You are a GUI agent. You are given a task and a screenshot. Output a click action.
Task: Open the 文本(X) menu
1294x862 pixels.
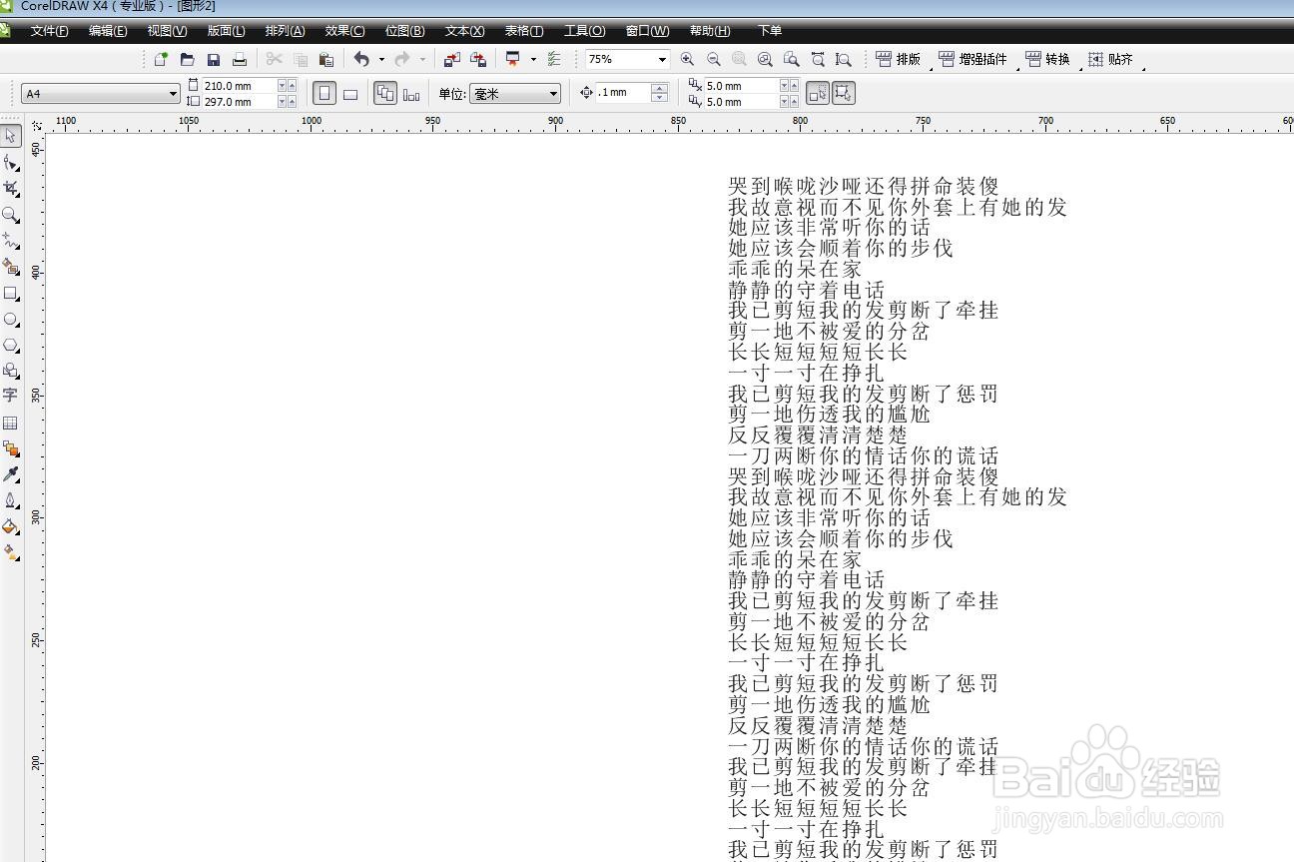pos(464,31)
